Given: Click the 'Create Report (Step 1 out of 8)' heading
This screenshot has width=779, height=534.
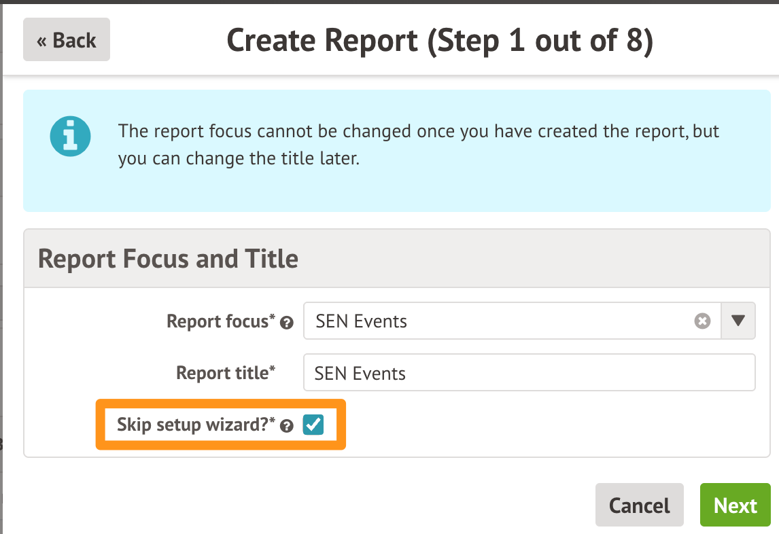Looking at the screenshot, I should pyautogui.click(x=439, y=41).
